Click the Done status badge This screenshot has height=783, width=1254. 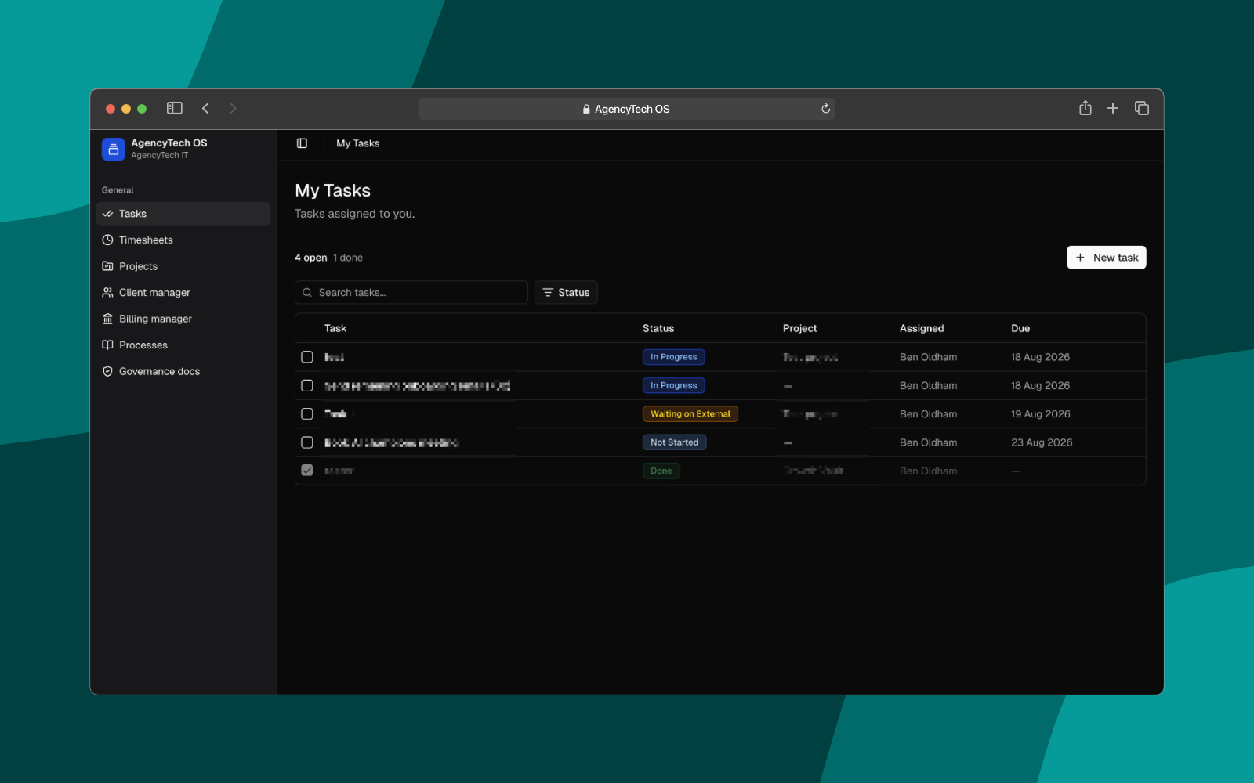661,471
